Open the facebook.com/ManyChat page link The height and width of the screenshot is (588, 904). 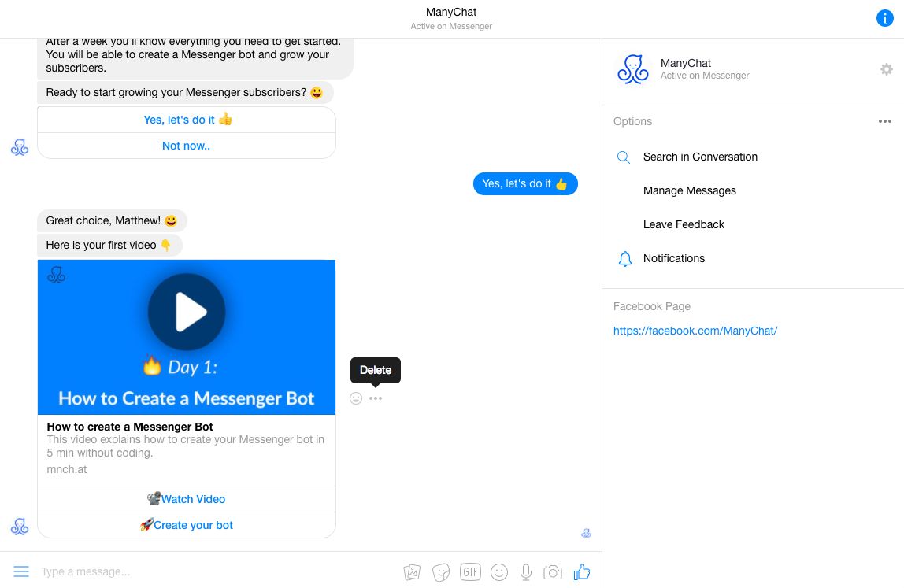(695, 331)
